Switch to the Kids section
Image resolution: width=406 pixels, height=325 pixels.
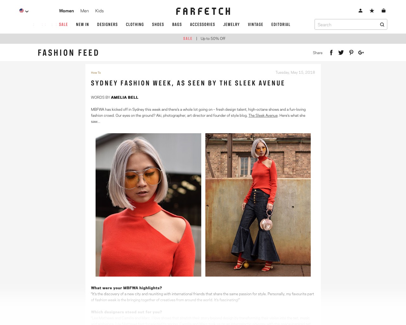(x=99, y=11)
